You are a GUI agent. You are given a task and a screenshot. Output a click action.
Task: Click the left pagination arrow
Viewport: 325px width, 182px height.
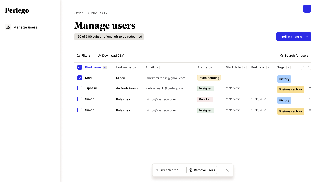pos(303,67)
